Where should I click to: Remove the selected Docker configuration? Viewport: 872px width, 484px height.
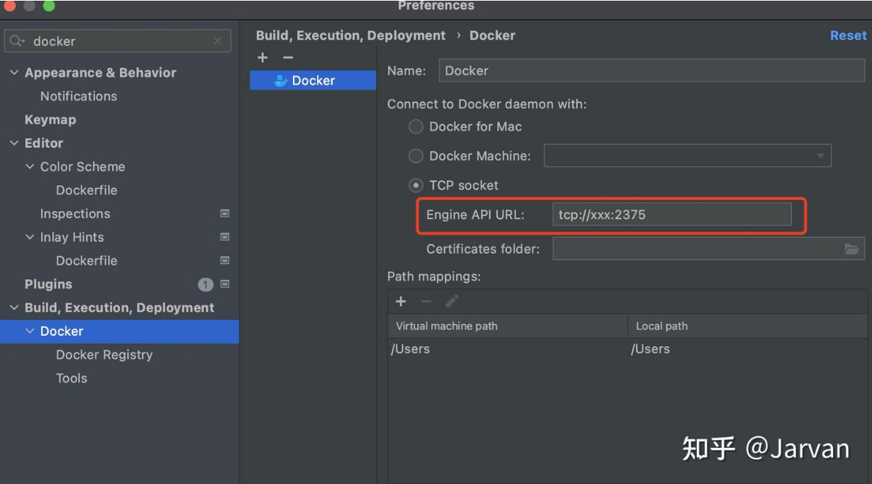click(x=288, y=57)
